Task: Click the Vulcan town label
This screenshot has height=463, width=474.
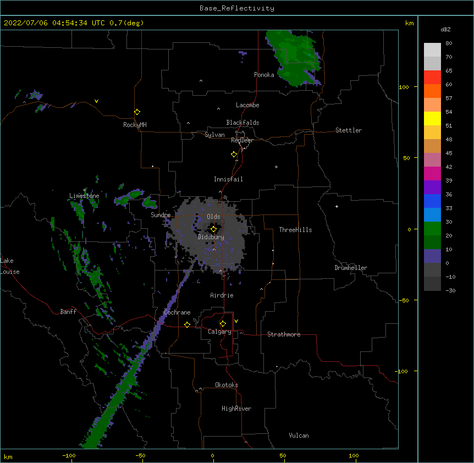Action: tap(299, 436)
